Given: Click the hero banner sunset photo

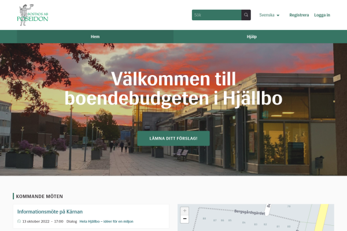Looking at the screenshot, I should coord(173,109).
